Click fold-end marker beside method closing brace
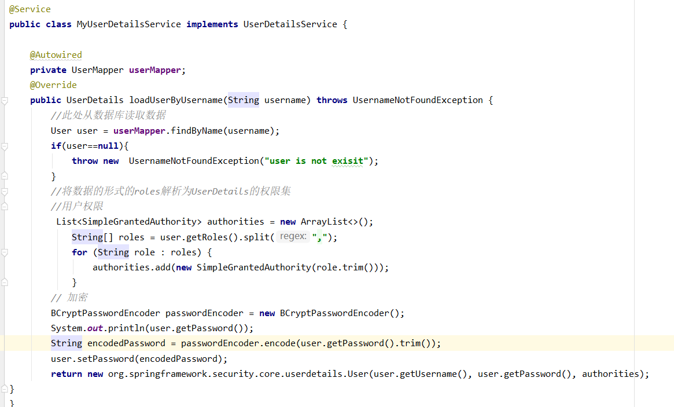 coord(4,389)
